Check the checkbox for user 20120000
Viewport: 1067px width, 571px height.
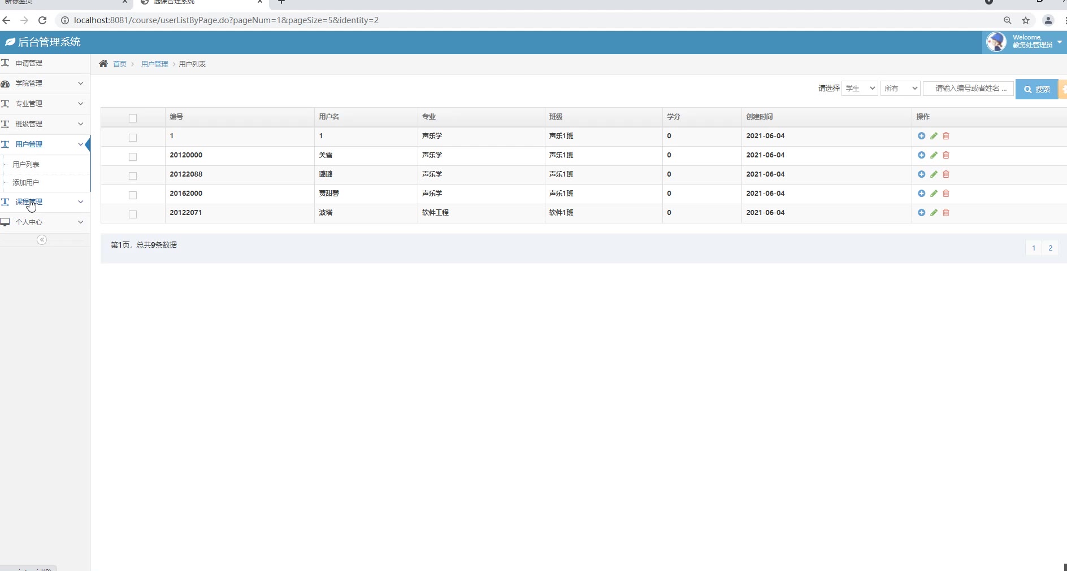133,156
